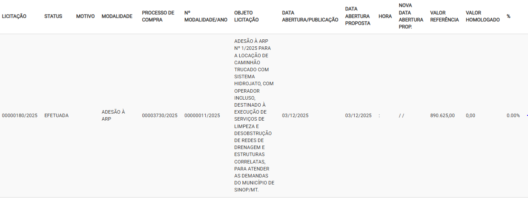Click the VALOR REFERÊNCIA column header
Viewport: 528px width, 198px height.
[x=444, y=16]
